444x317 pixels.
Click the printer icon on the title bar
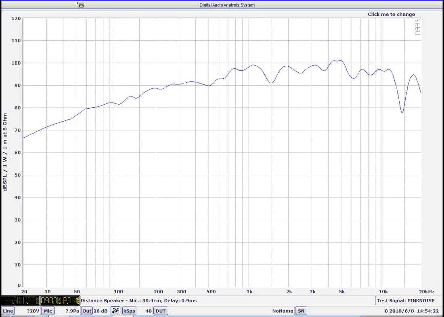coord(80,4)
